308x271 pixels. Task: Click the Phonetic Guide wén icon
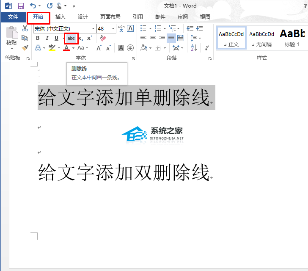tap(121, 28)
